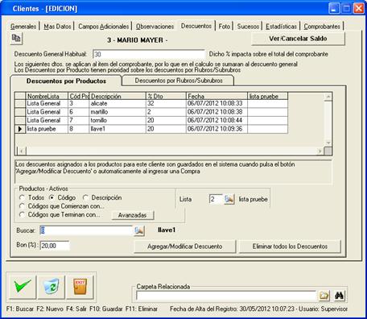Click the lista pruebe column header
Screen dimensions: 367x319
[x=268, y=96]
